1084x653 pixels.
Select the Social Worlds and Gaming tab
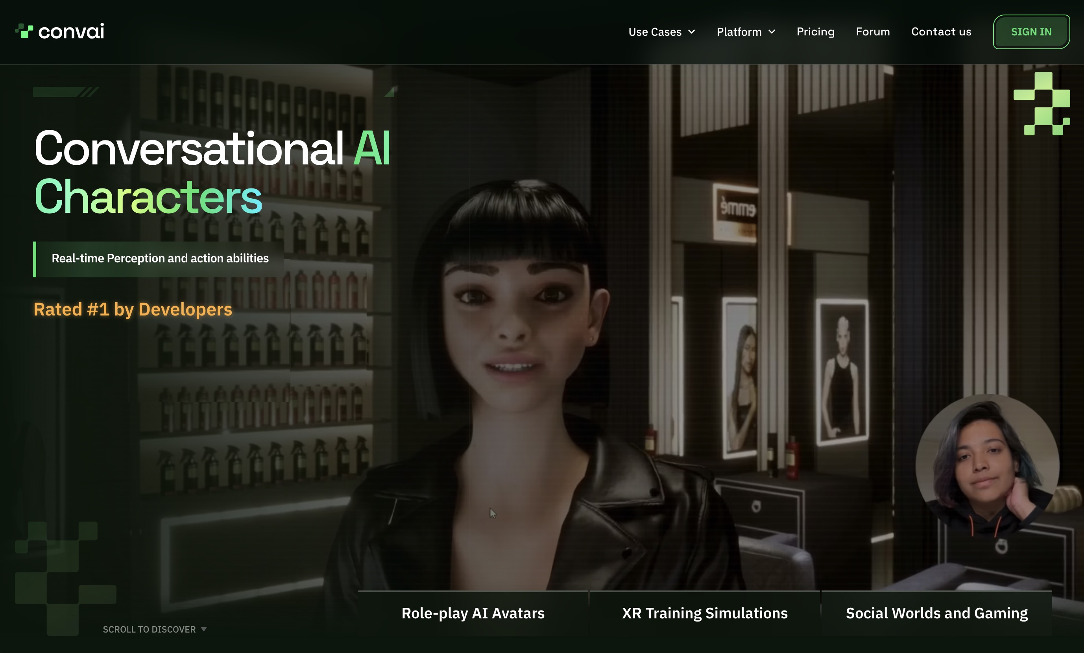click(x=936, y=613)
